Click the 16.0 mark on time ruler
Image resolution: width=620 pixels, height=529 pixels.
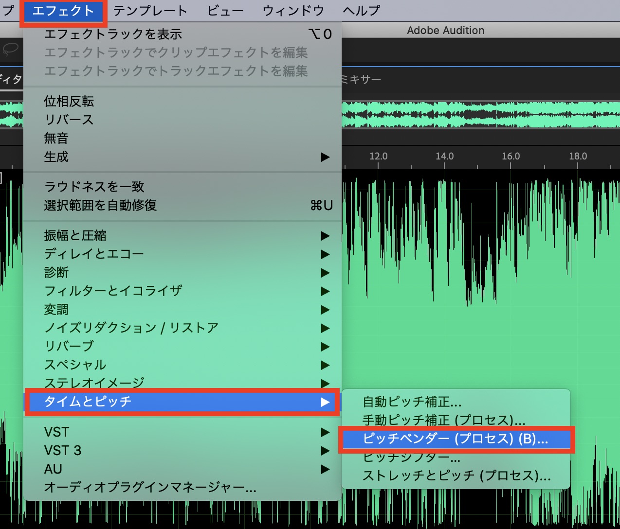(511, 157)
